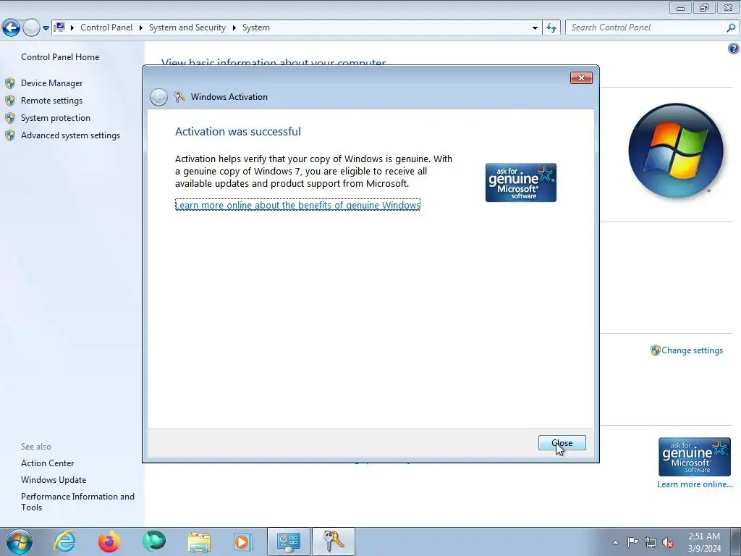Image resolution: width=741 pixels, height=556 pixels.
Task: Click the Refresh button beside address bar
Action: pyautogui.click(x=551, y=28)
